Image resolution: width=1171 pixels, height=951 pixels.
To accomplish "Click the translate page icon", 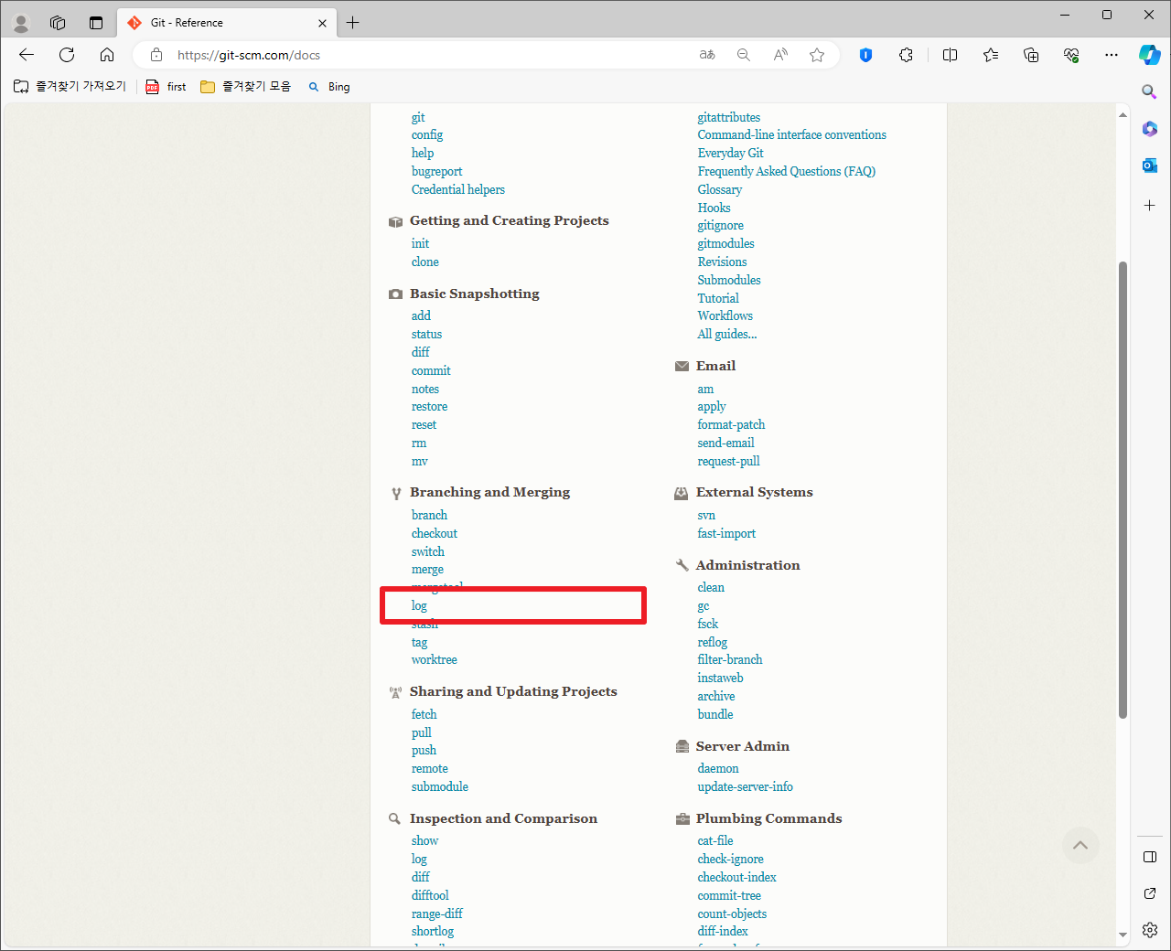I will (707, 55).
